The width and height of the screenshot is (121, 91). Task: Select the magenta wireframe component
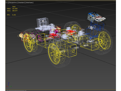click(55, 32)
